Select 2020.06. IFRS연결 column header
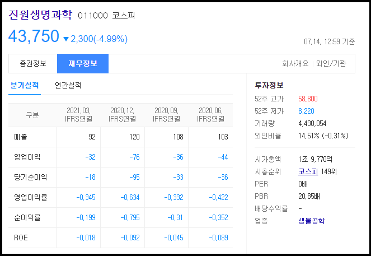This screenshot has width=371, height=256. [x=210, y=115]
